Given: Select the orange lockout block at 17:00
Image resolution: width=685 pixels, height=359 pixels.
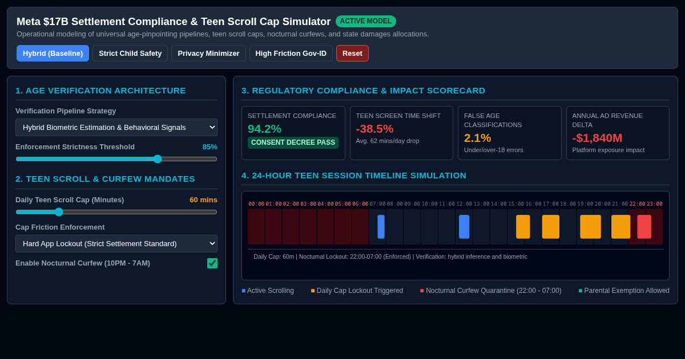Looking at the screenshot, I should coord(551,227).
